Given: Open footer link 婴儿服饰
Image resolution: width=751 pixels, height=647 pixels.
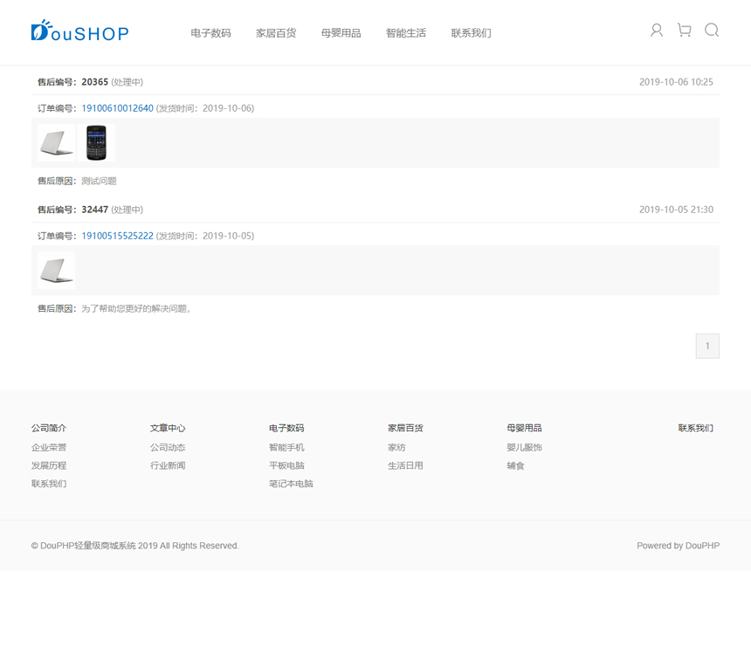Looking at the screenshot, I should 524,447.
